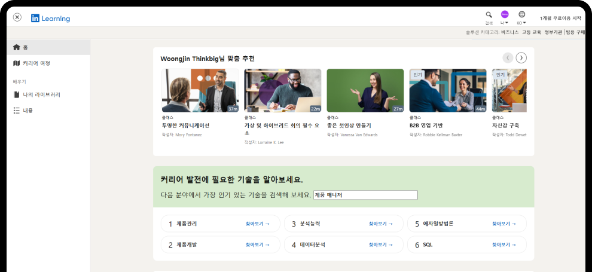Start the 1개월 무료이용 시작 trial

coord(560,18)
